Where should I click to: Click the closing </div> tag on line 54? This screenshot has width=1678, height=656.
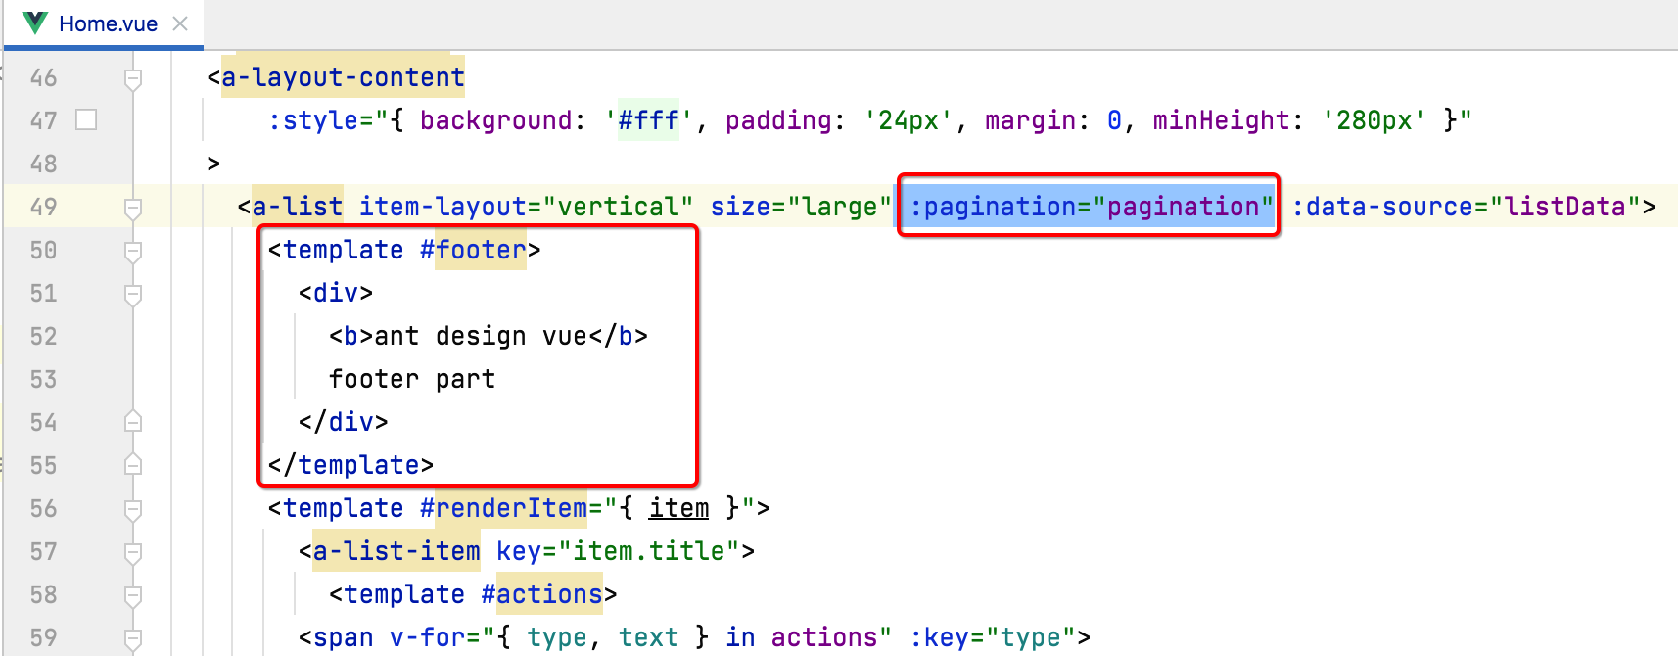point(344,422)
